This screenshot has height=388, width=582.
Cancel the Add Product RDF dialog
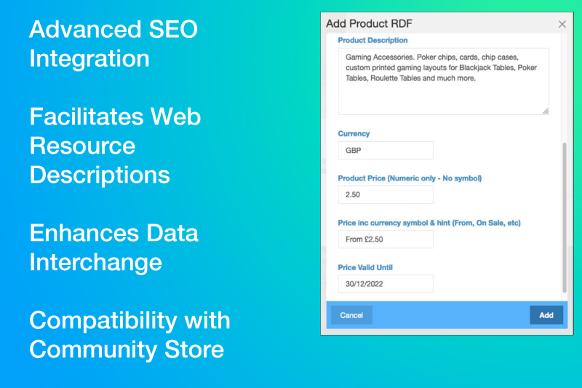point(351,315)
